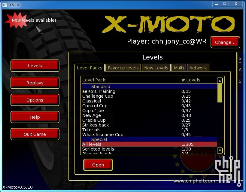Screen dimensions: 246x192
Task: Select the All levels pack row
Action: point(150,144)
